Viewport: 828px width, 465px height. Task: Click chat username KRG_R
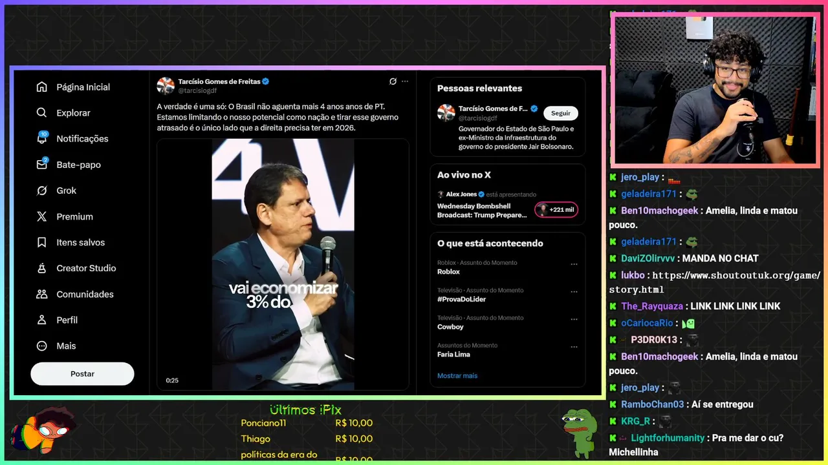tap(635, 421)
